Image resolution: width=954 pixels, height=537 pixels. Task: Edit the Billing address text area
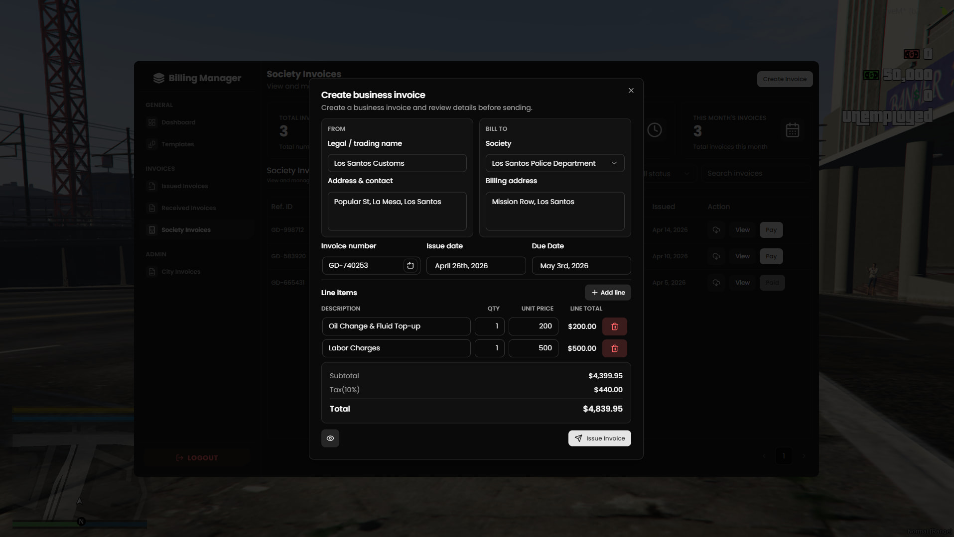(554, 211)
